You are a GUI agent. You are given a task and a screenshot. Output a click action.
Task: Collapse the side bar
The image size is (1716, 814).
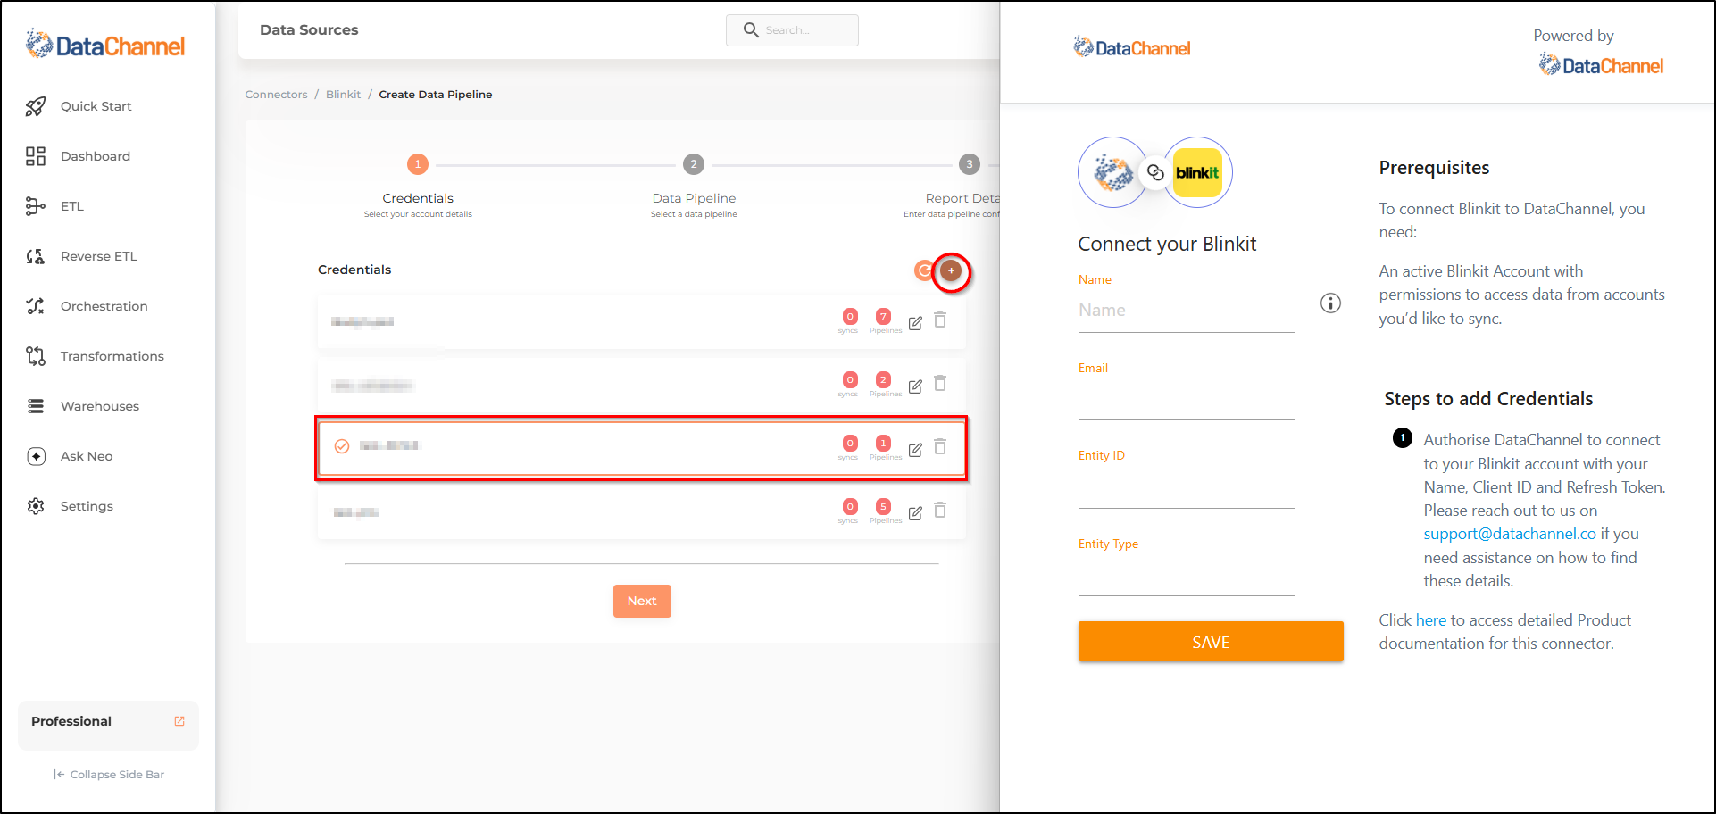coord(109,775)
